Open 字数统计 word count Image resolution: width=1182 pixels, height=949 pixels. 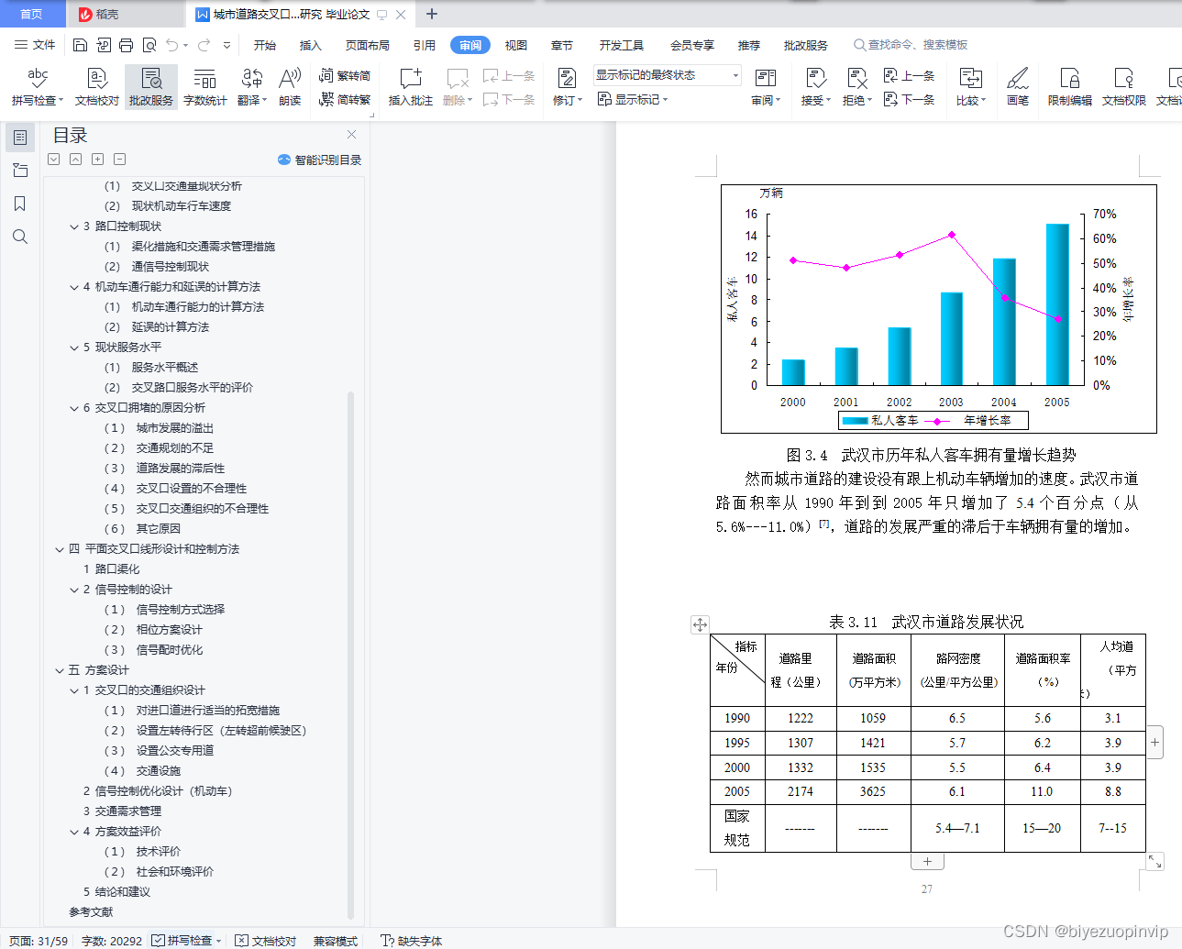pos(205,87)
